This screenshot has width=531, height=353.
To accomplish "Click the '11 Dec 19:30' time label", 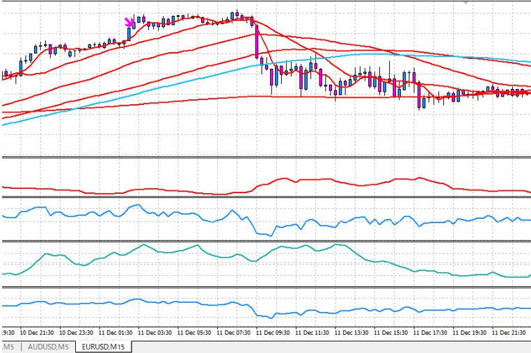I will 469,333.
